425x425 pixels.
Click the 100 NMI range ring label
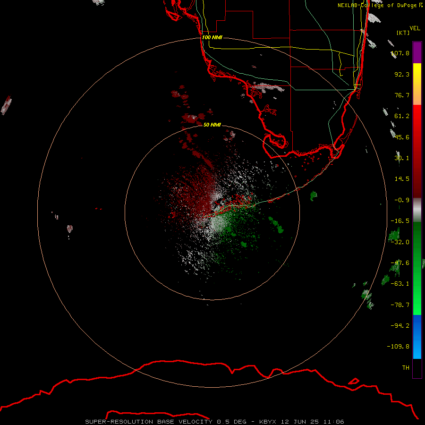pyautogui.click(x=212, y=37)
